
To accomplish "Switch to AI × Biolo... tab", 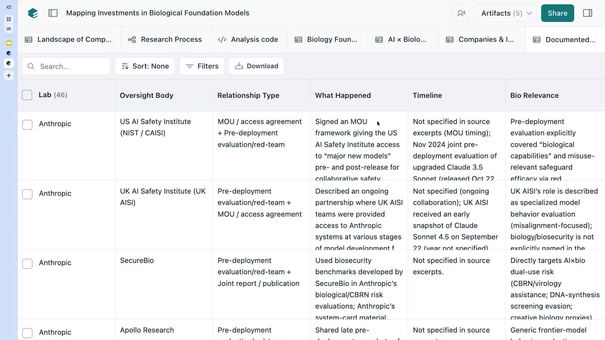I will pyautogui.click(x=403, y=40).
